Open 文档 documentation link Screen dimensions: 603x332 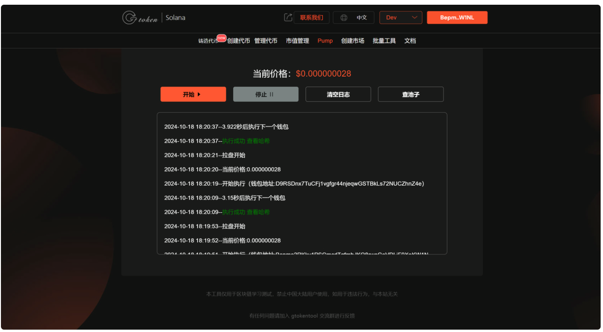click(x=410, y=41)
